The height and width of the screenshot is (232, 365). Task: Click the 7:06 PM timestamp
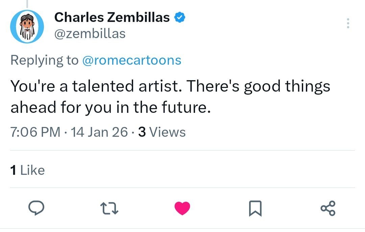35,132
